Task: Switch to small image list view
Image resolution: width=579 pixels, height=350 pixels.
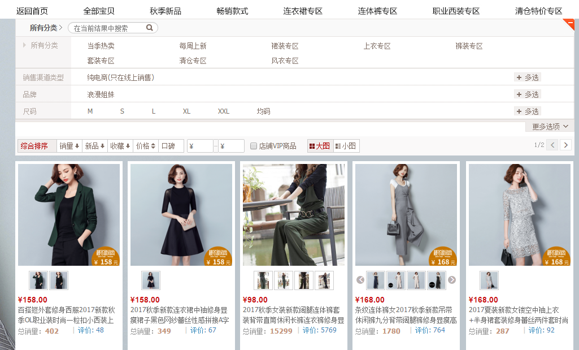Action: pyautogui.click(x=346, y=146)
